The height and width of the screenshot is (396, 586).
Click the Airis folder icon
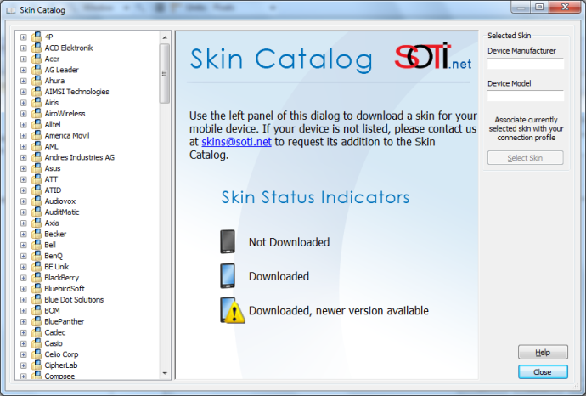coord(37,103)
